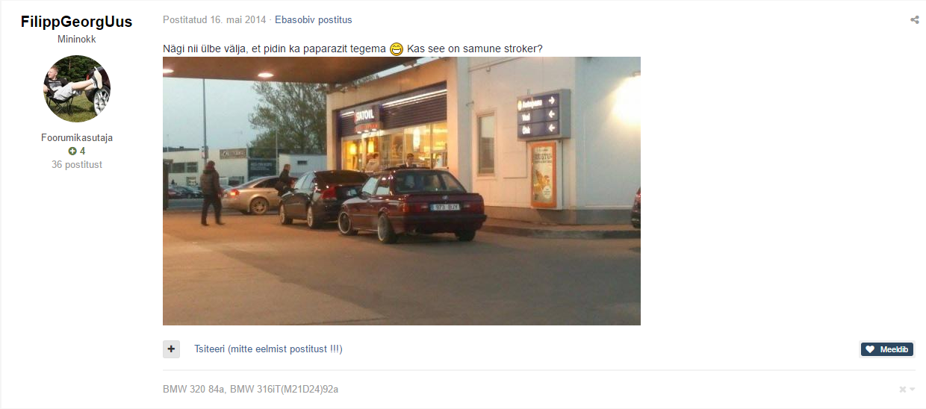Open FilippGeorgUus's user profile link

tap(77, 22)
